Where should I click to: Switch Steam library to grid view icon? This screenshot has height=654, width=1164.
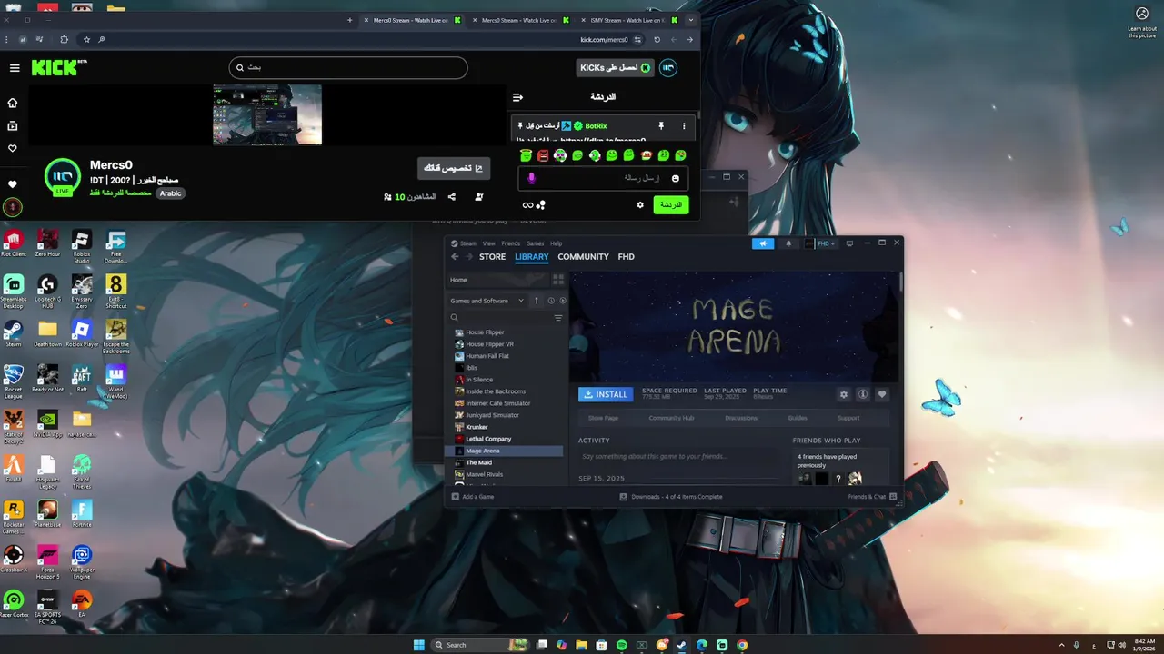[558, 280]
